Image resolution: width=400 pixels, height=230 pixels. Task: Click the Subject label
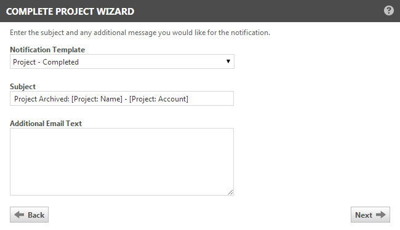pyautogui.click(x=23, y=87)
